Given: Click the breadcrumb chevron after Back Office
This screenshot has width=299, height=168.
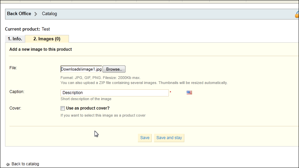Looking at the screenshot, I should 36,14.
